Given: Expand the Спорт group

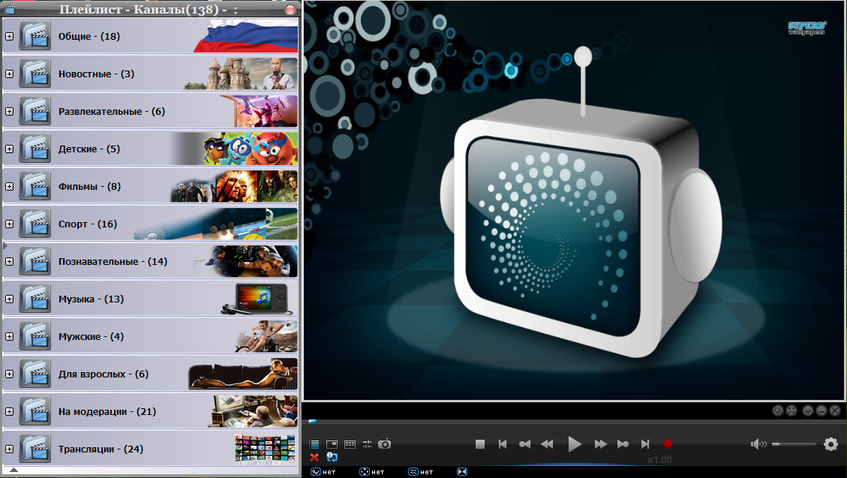Looking at the screenshot, I should [x=9, y=224].
